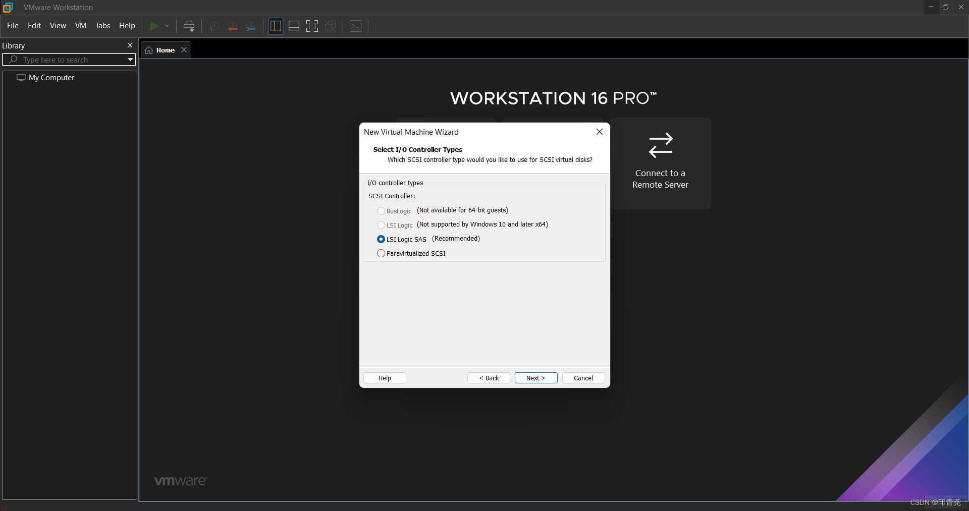
Task: Click the wizard Cancel button
Action: click(583, 378)
